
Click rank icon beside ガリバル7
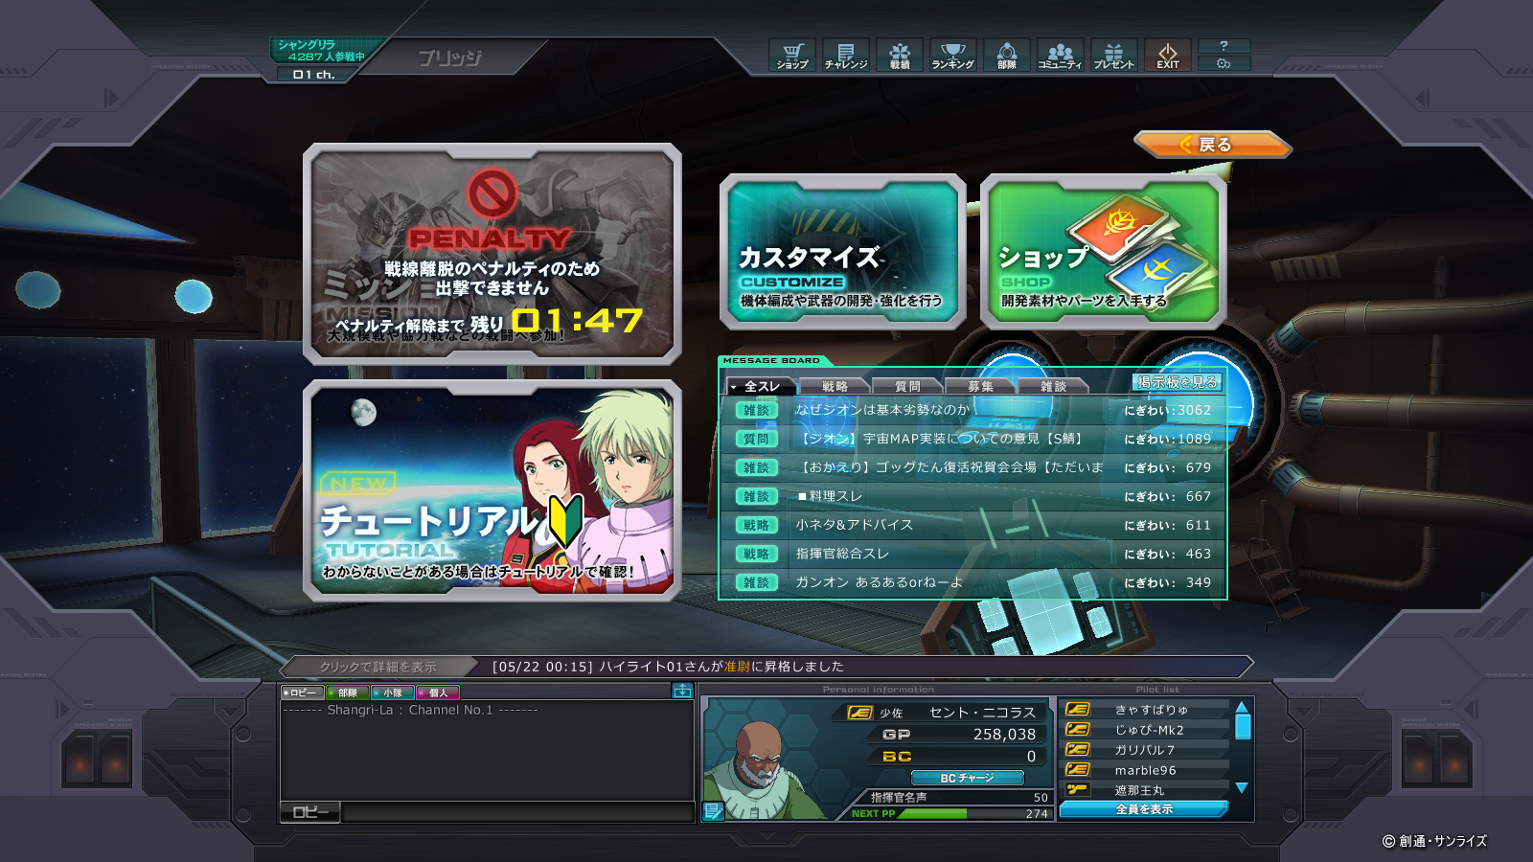(1078, 750)
